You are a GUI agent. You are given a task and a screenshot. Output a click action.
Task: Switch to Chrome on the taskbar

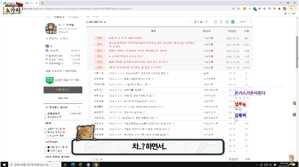pos(96,165)
